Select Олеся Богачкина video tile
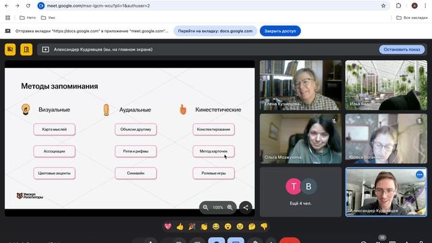The width and height of the screenshot is (432, 243). click(x=386, y=138)
